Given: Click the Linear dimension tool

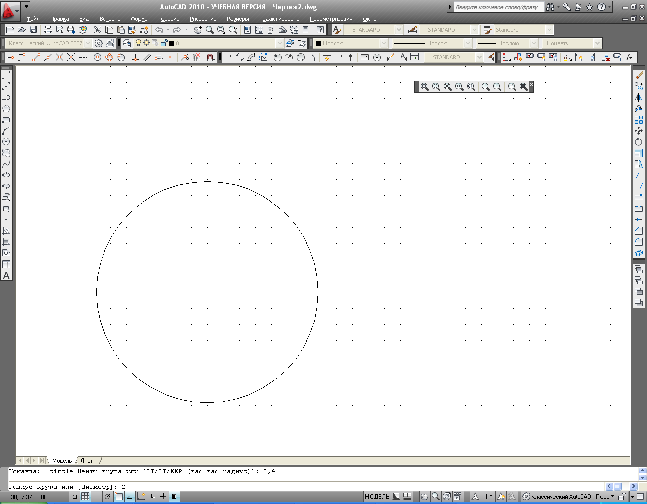Looking at the screenshot, I should pyautogui.click(x=228, y=57).
